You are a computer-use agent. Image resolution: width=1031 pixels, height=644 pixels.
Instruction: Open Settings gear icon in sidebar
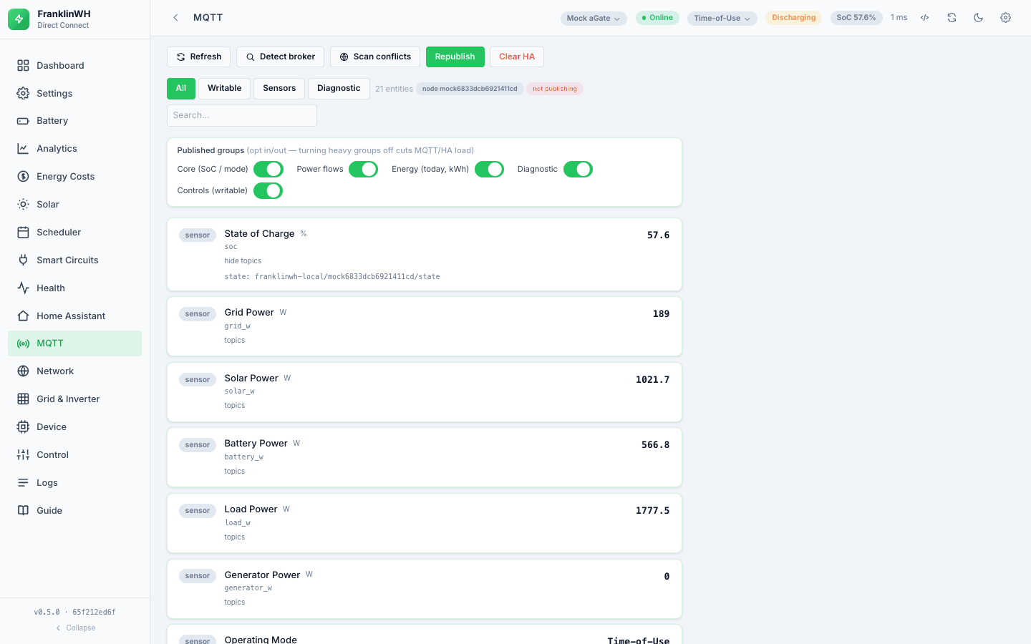[x=23, y=94]
